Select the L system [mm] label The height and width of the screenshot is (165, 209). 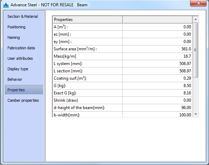(68, 64)
